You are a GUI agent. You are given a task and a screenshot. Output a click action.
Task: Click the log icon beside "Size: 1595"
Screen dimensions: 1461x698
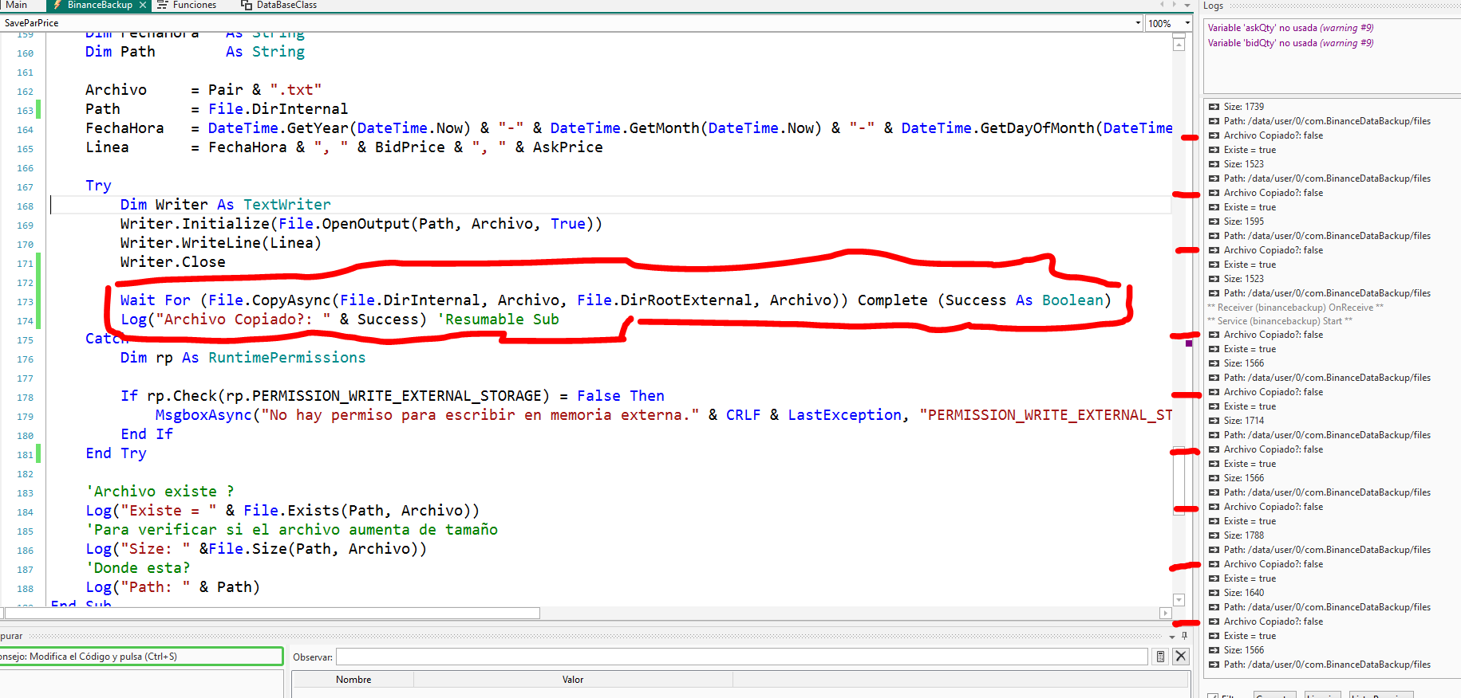tap(1214, 222)
